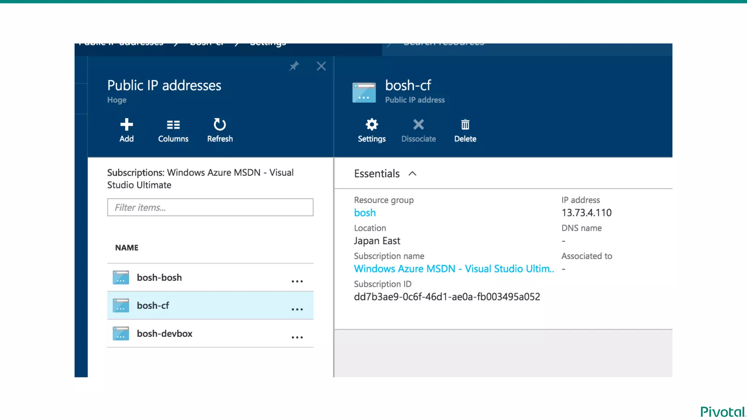Click the Dissociate X icon
Screen dimensions: 747x420
click(418, 125)
